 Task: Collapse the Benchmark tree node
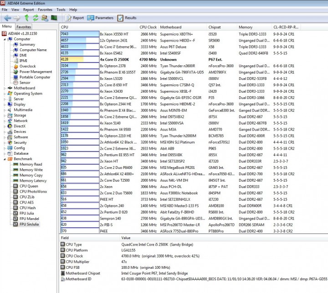5,159
